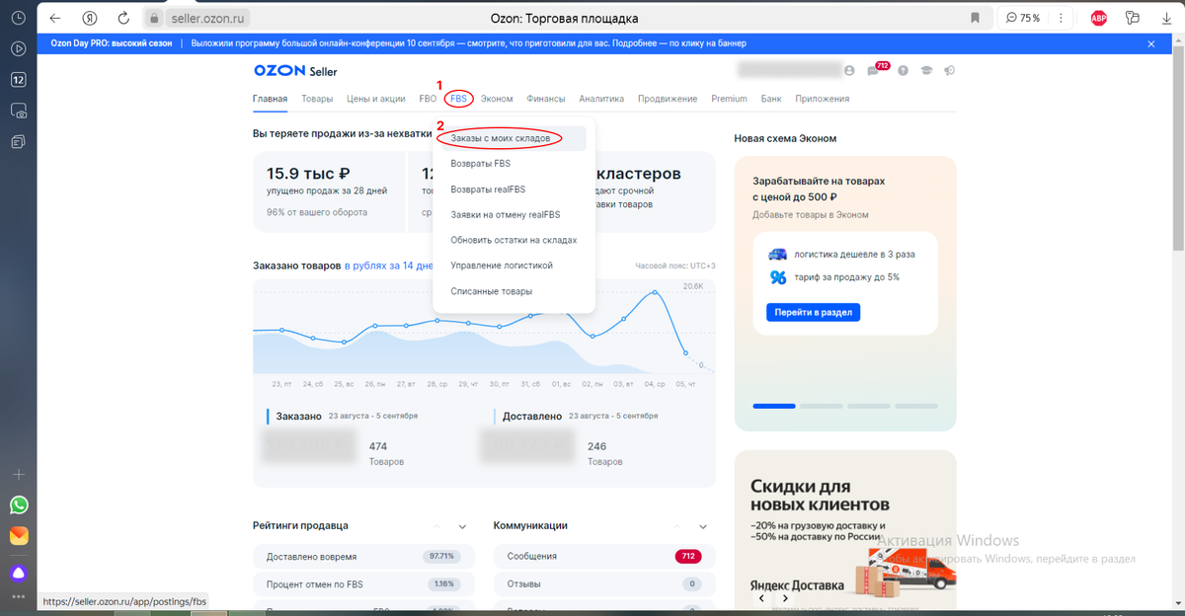Screen dimensions: 1185x616
Task: Open Ozon learning via the graduation cap icon
Action: pos(924,70)
